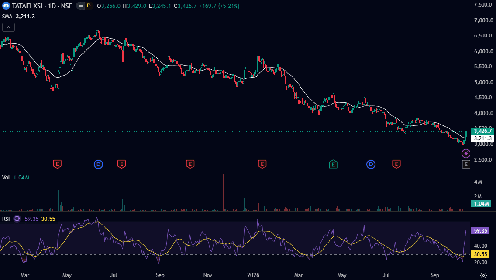
Task: Open the red earnings E marker near July 2026
Action: click(396, 164)
